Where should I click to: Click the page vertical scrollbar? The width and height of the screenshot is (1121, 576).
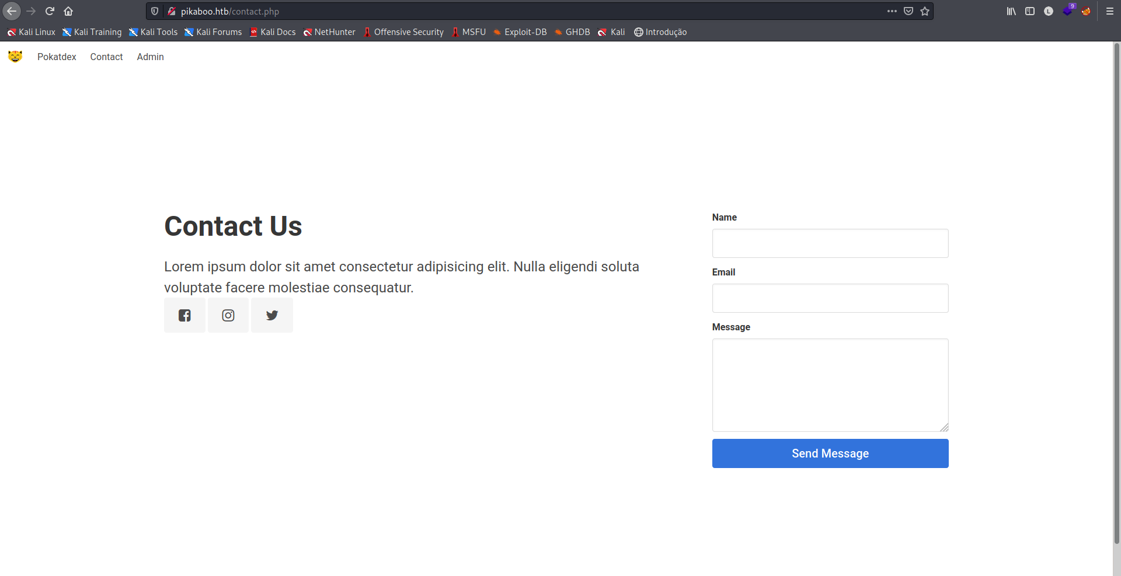[x=1116, y=292]
